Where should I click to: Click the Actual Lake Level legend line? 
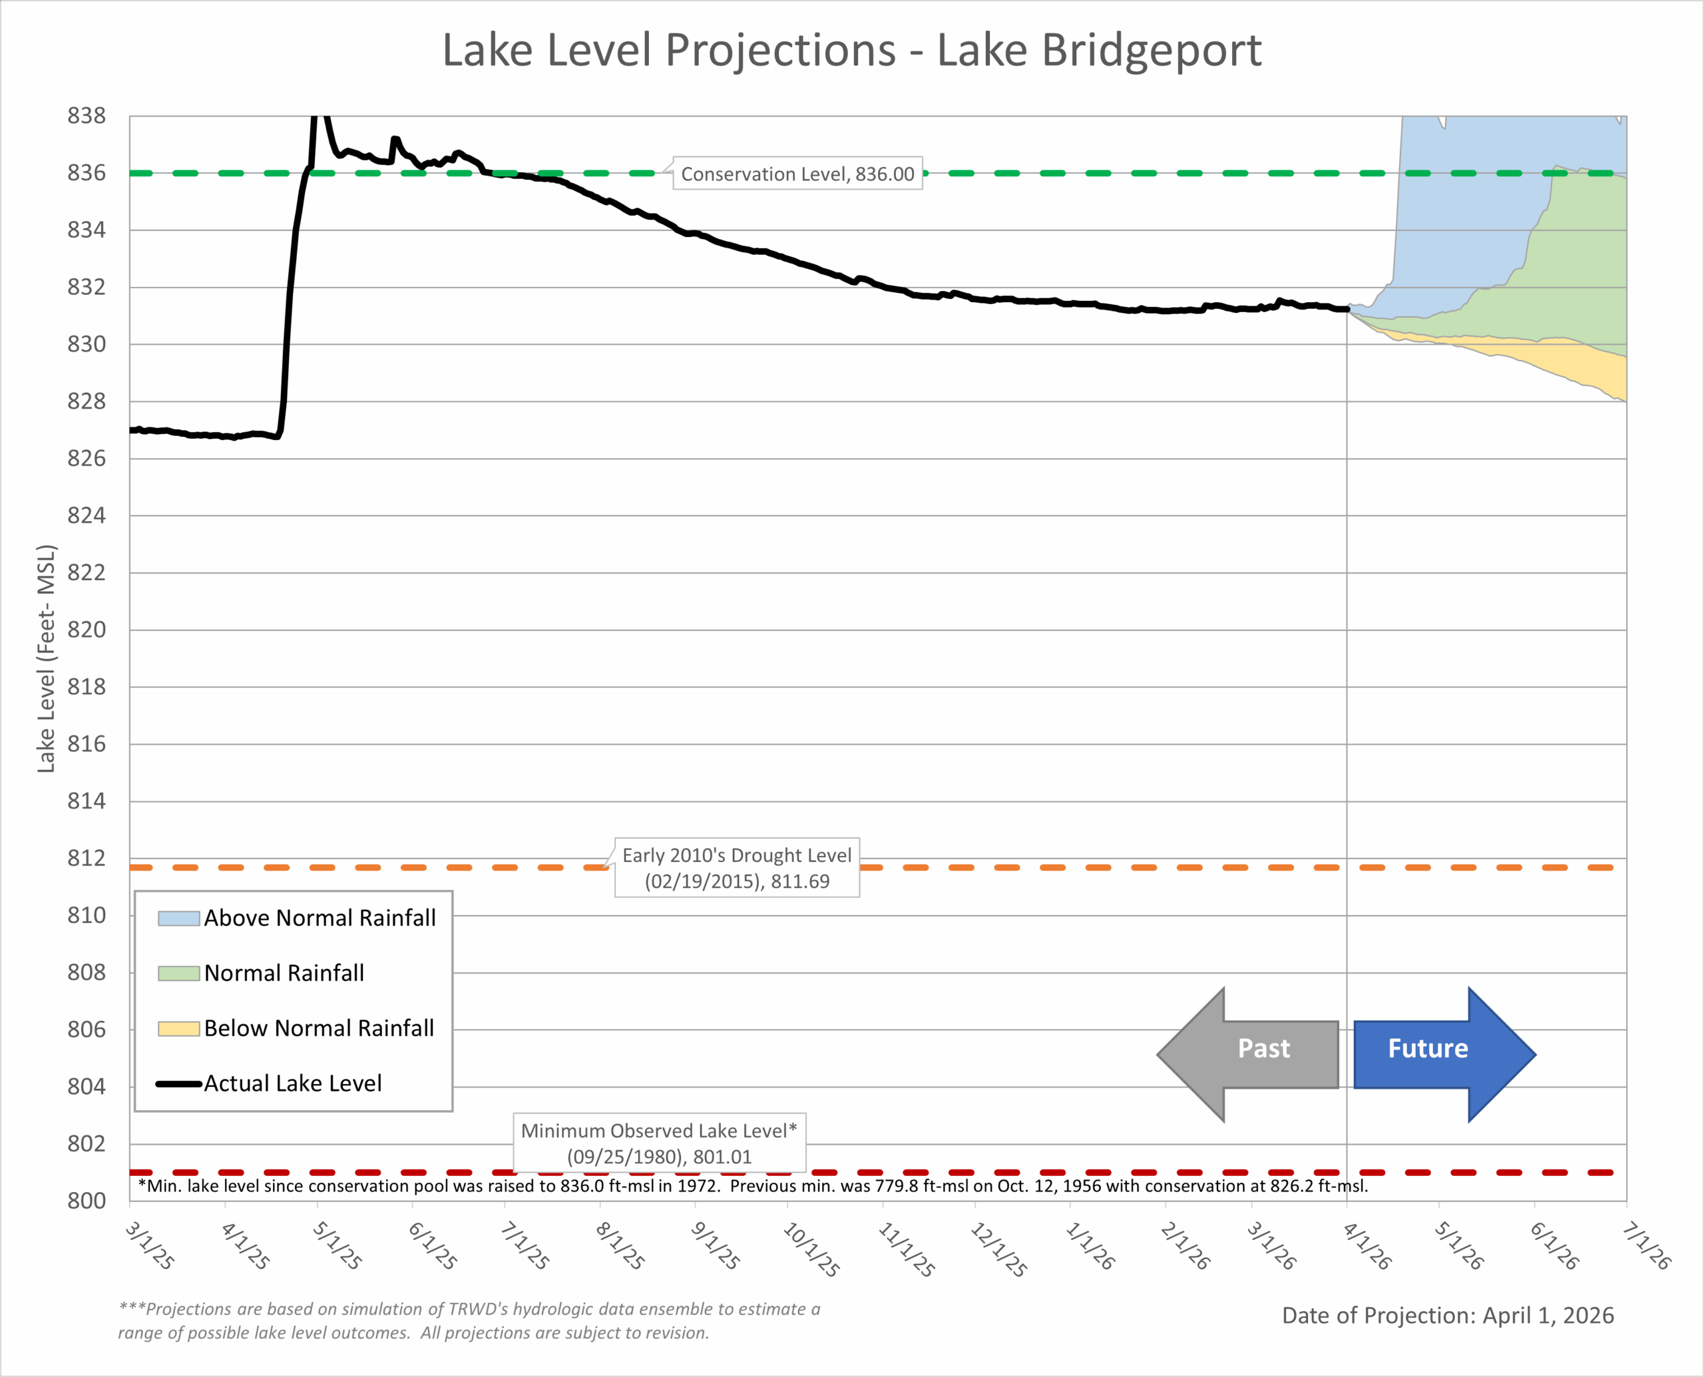click(178, 1083)
